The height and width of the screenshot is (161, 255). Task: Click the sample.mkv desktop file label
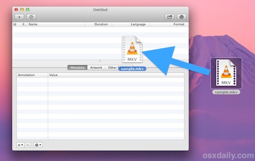(x=226, y=92)
